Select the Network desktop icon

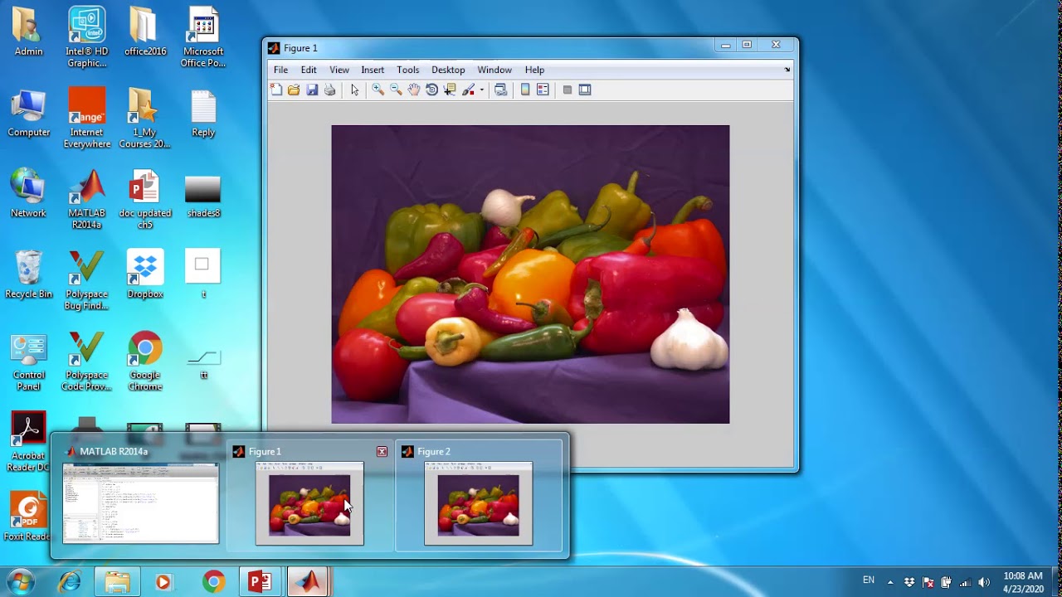(x=29, y=194)
